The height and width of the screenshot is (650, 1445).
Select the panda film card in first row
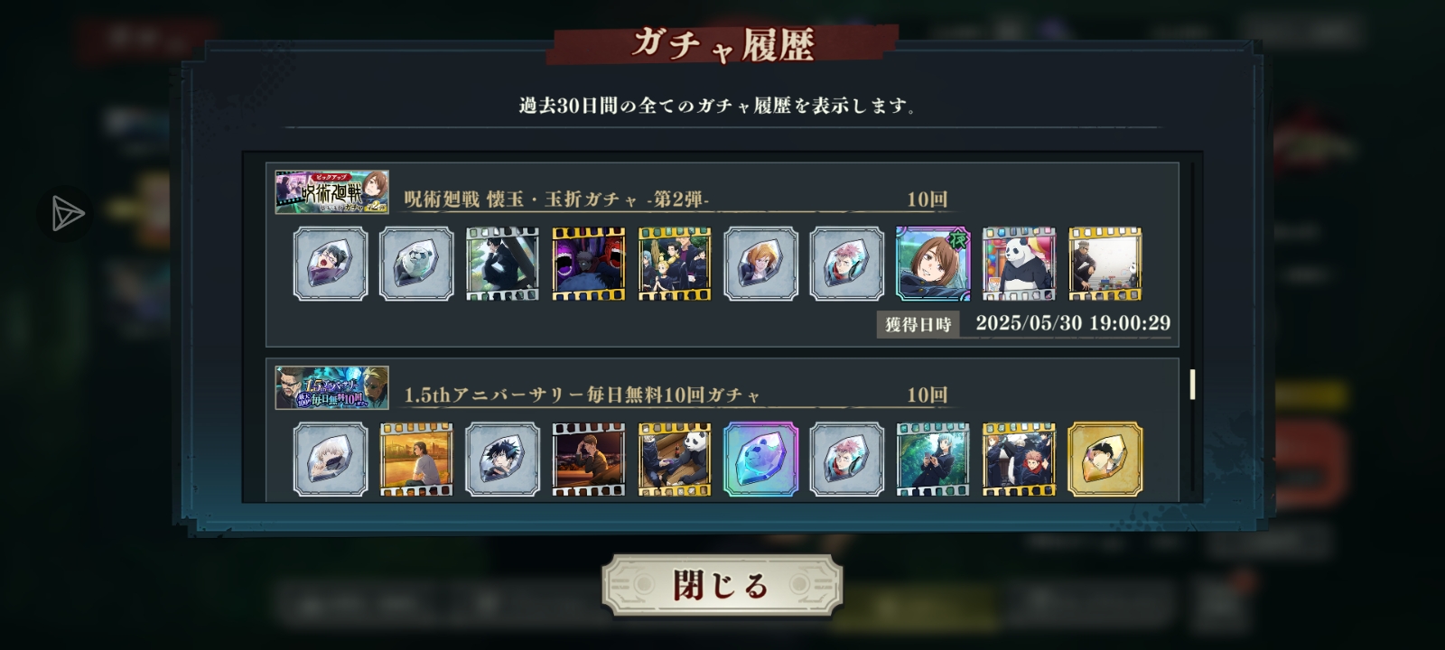(1019, 264)
